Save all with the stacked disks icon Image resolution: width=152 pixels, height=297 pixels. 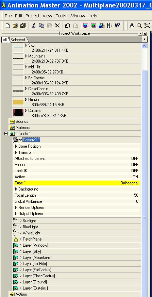[x=23, y=26]
